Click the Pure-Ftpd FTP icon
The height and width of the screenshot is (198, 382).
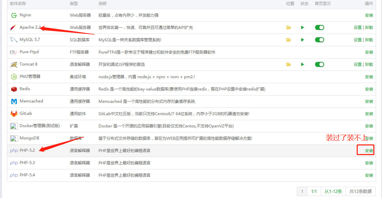point(13,52)
